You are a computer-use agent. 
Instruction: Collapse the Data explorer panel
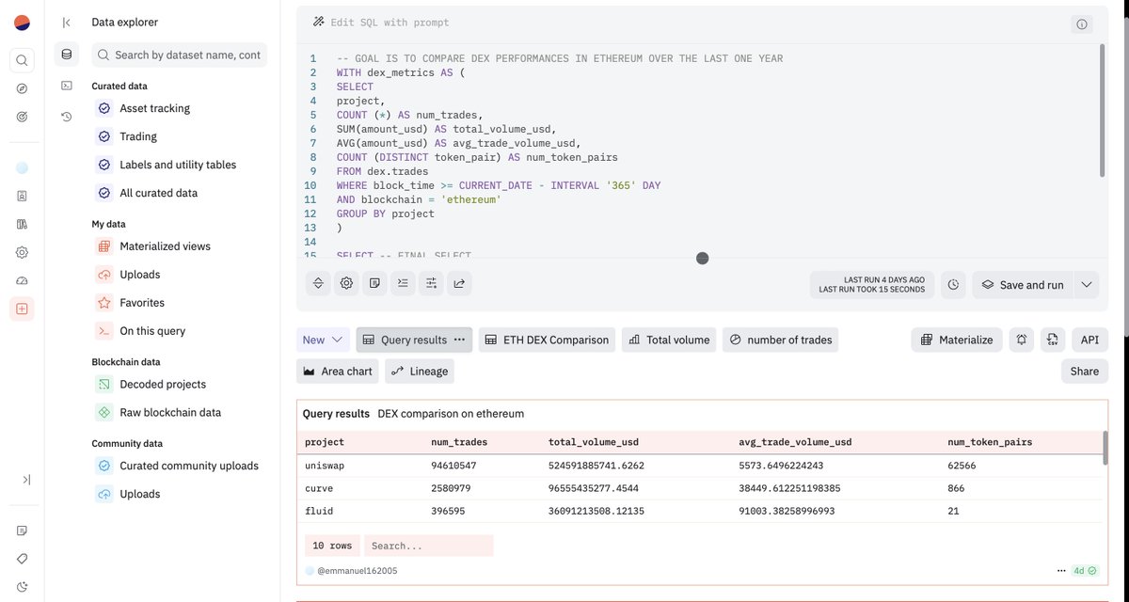coord(66,23)
